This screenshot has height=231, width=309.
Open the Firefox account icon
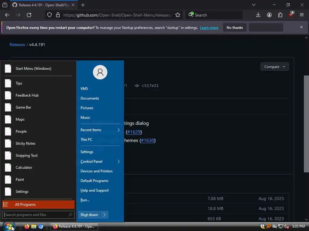tap(269, 15)
